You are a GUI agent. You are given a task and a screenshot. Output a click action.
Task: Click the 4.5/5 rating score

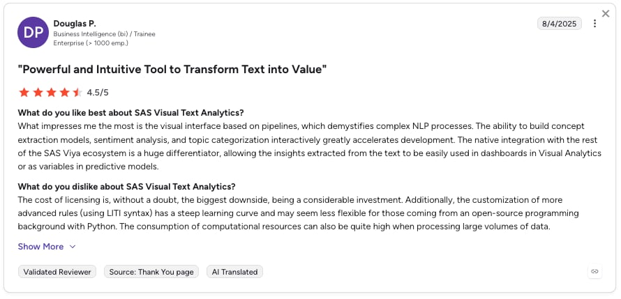point(98,93)
